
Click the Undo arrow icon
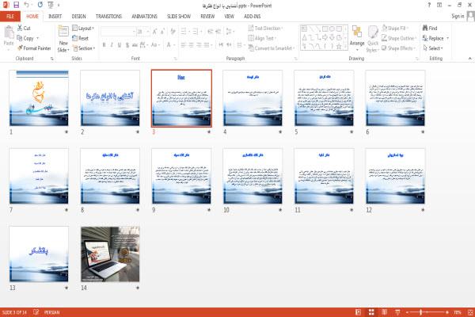[x=26, y=5]
